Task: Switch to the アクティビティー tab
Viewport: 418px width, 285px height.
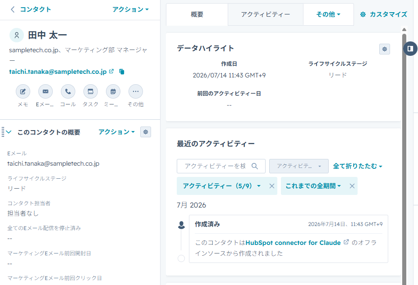Action: pyautogui.click(x=265, y=14)
